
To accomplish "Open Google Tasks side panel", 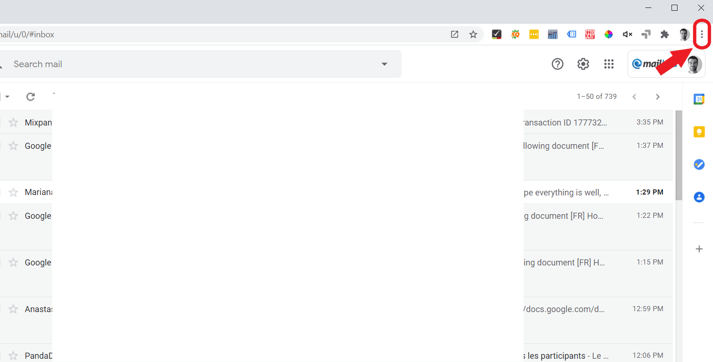I will [699, 165].
